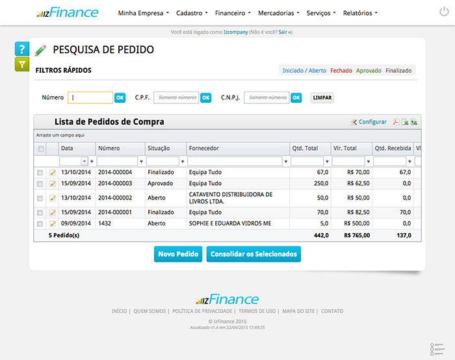Click the list icon at bottom-right corner
The height and width of the screenshot is (360, 455).
click(436, 348)
